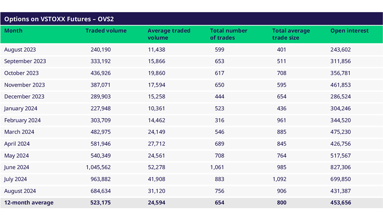The height and width of the screenshot is (219, 383).
Task: Select the 12-month average traded volume 523,175
Action: coord(101,203)
